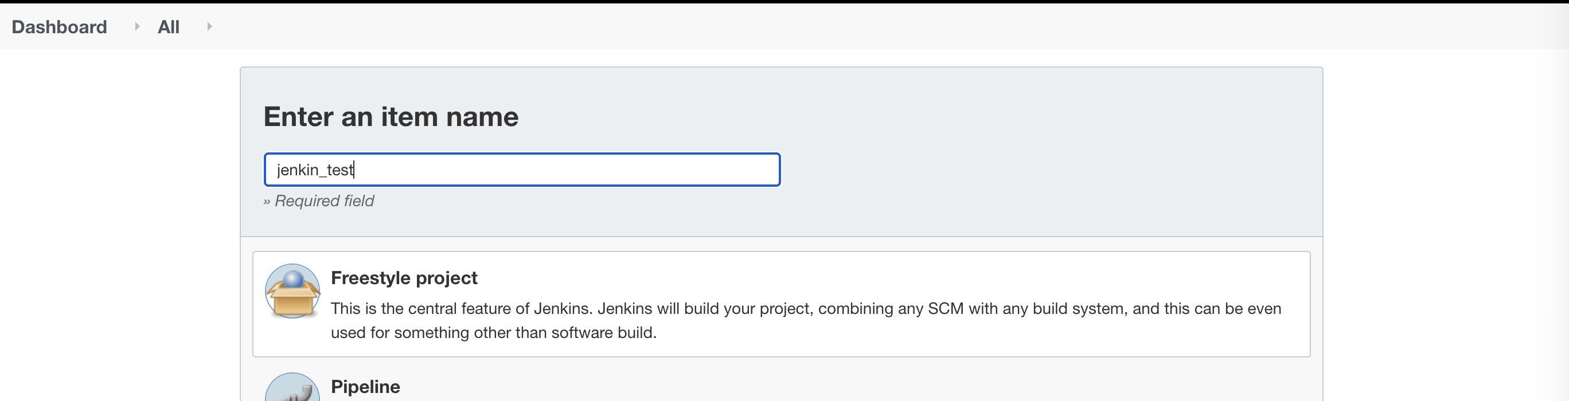Click empty header panel beside the name field
This screenshot has height=401, width=1569.
click(x=1036, y=170)
